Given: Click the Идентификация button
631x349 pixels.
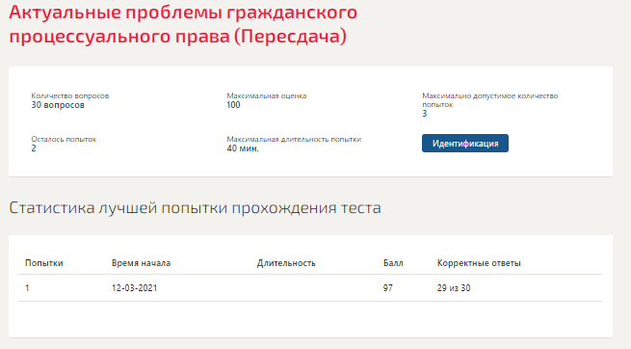Looking at the screenshot, I should coord(464,144).
